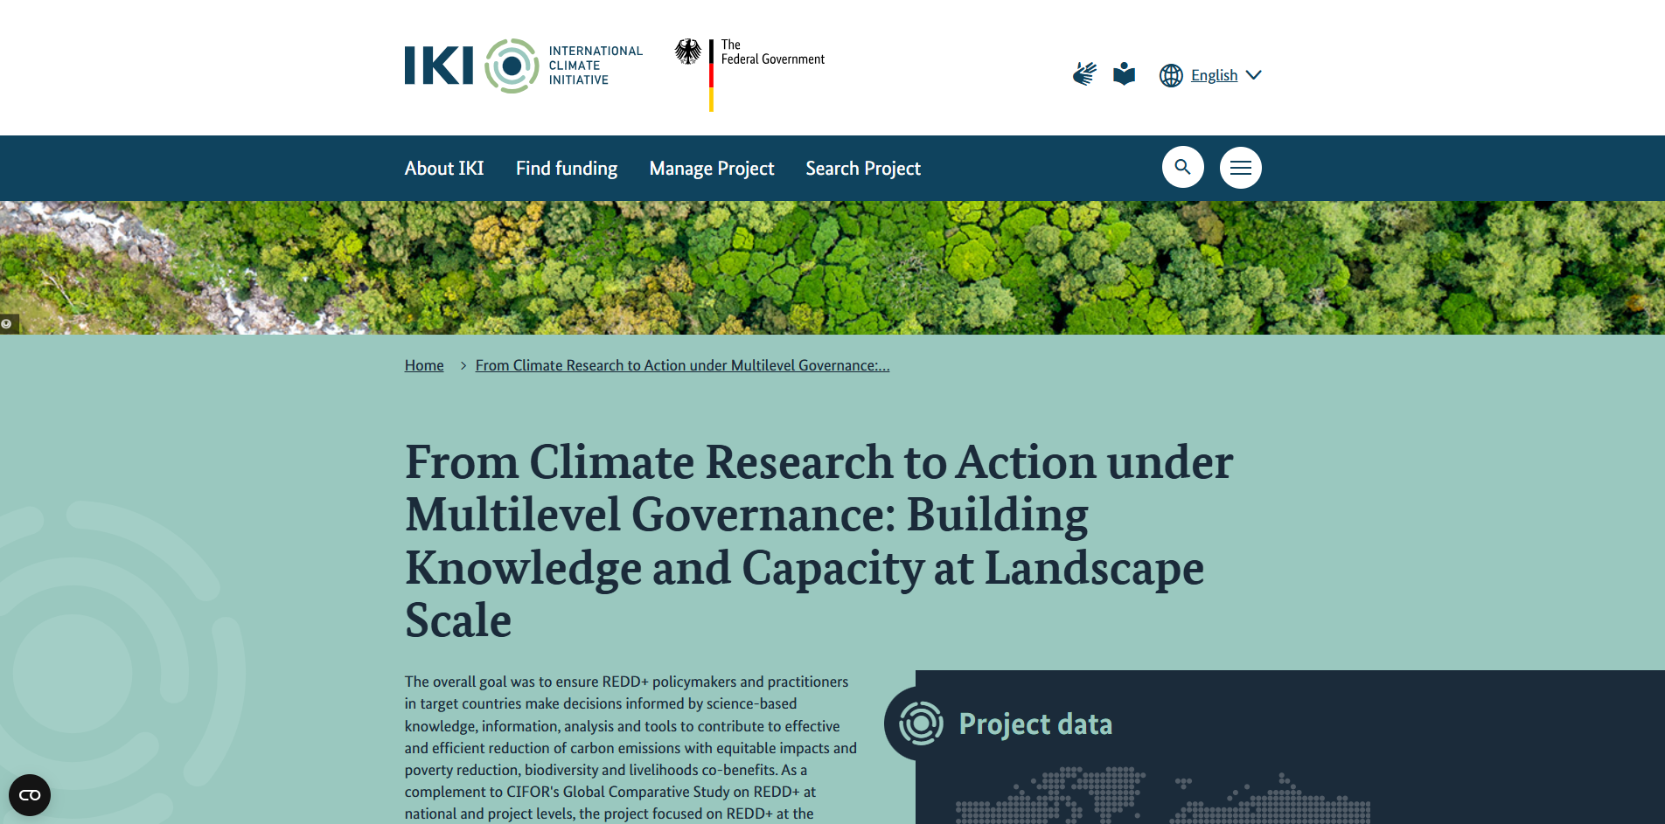This screenshot has height=824, width=1665.
Task: Open the cookie consent settings button
Action: click(x=30, y=795)
